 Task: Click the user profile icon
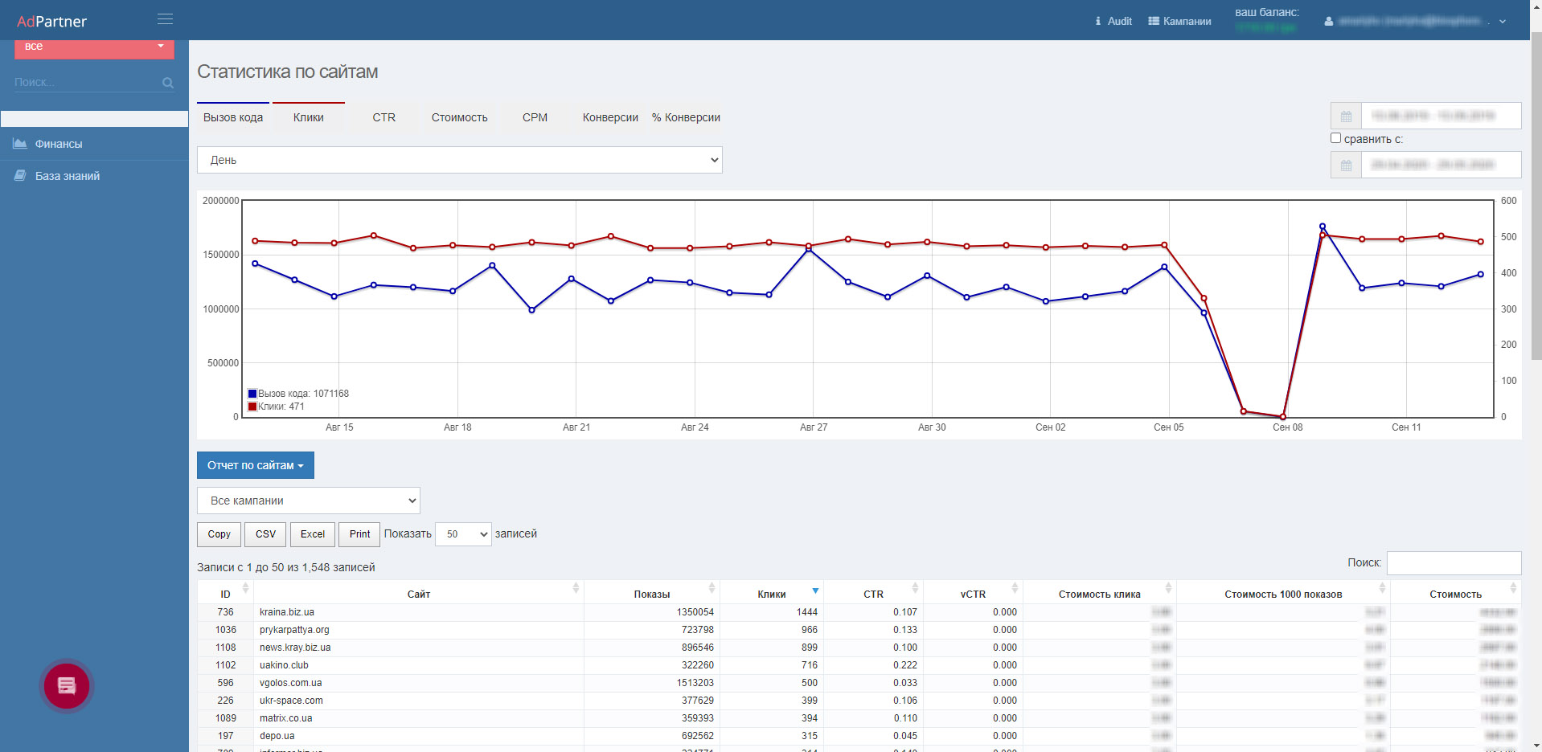1328,22
